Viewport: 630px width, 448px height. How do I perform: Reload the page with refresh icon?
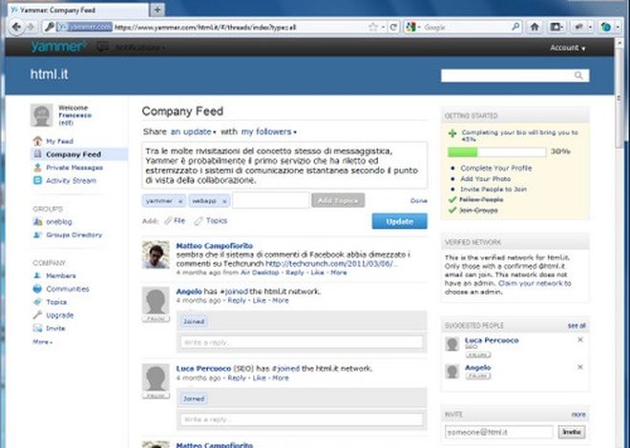point(393,28)
